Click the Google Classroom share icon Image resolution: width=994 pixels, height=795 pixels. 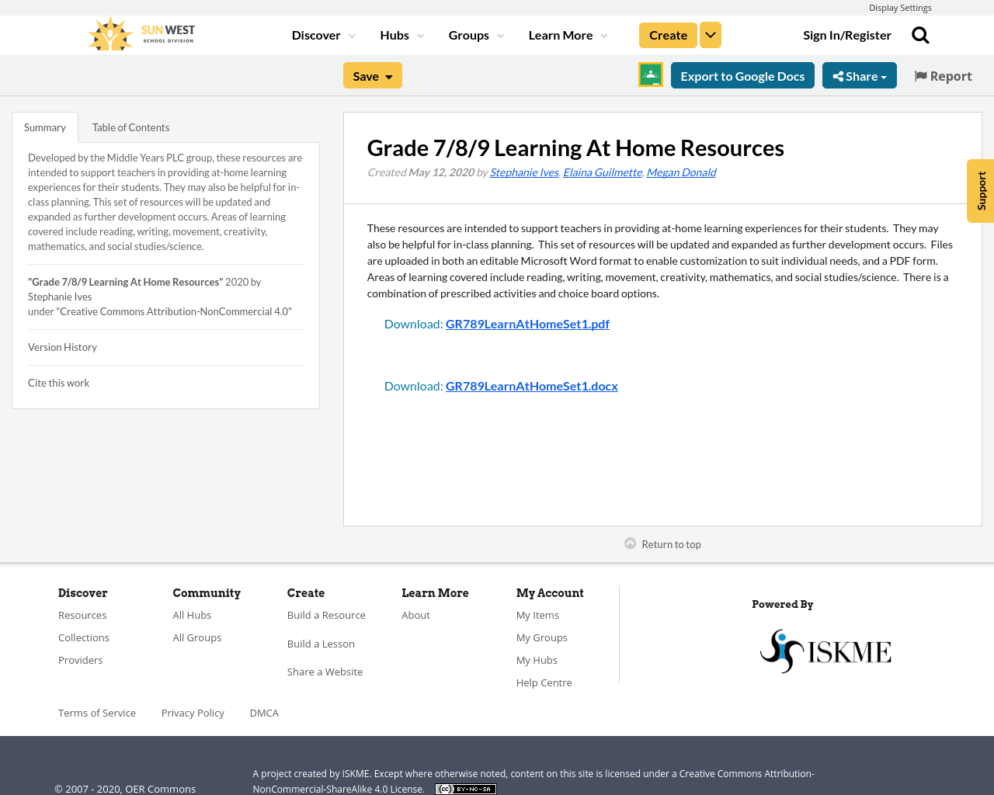(x=649, y=75)
